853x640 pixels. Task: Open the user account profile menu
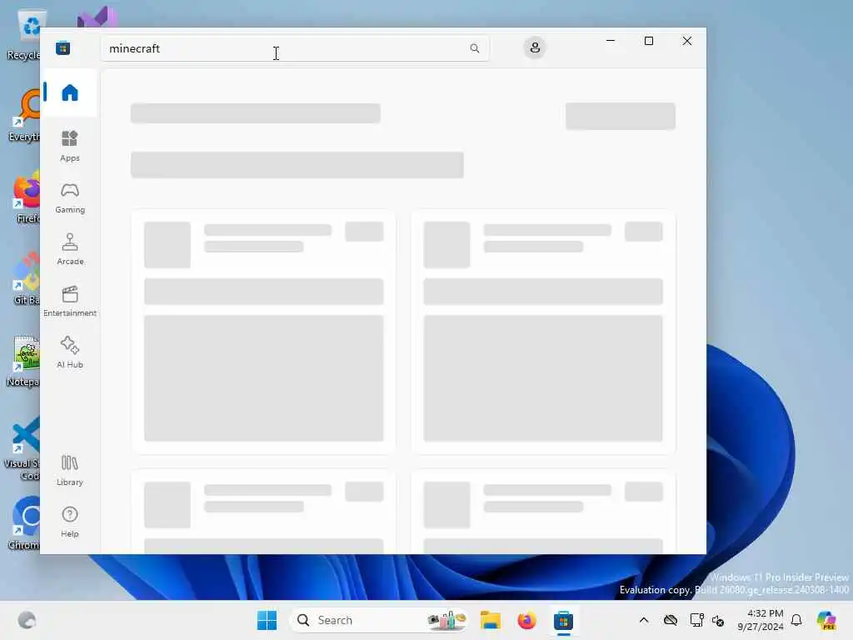[535, 47]
